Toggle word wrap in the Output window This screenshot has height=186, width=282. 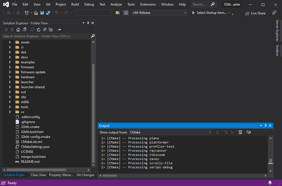(248, 132)
